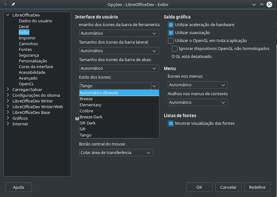Open the 'Ícones nos menus' dropdown
Screen dimensions: 277x197
[x=198, y=85]
